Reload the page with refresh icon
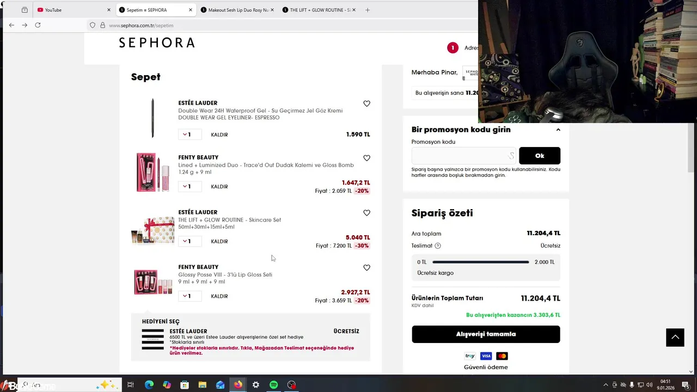Image resolution: width=697 pixels, height=392 pixels. [x=38, y=25]
